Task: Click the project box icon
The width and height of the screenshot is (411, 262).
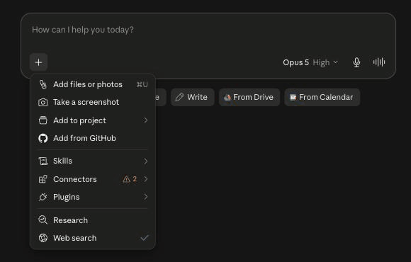Action: (43, 120)
